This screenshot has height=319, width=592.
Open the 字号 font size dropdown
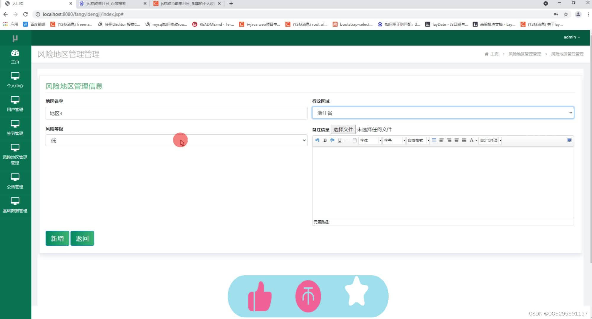coord(394,140)
